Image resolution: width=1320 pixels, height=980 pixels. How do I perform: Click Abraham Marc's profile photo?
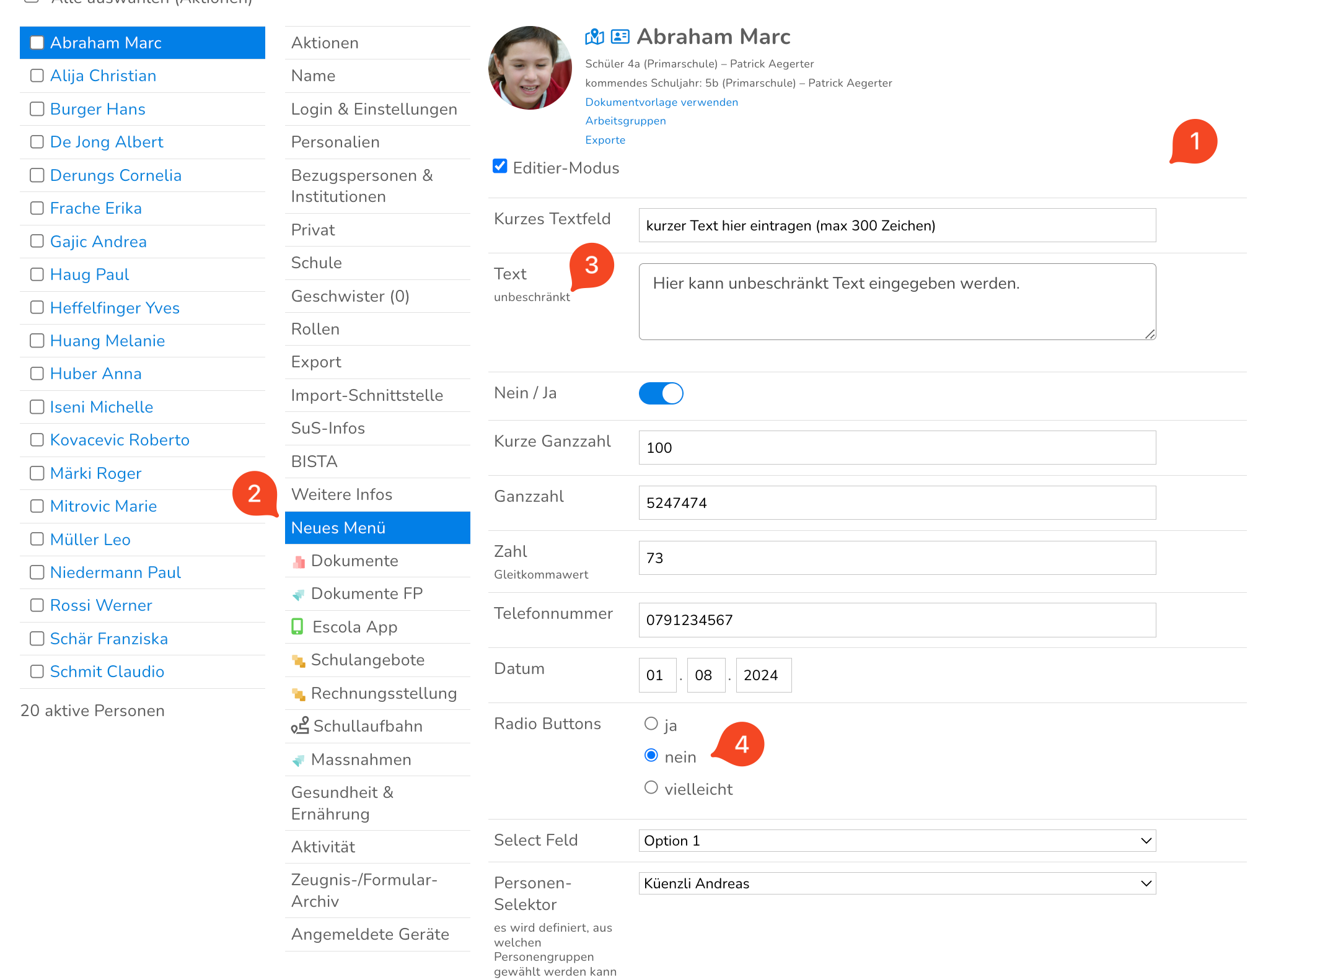pos(530,68)
